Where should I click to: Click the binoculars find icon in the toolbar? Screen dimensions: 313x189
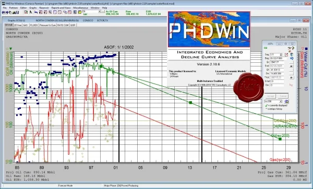tap(14, 12)
